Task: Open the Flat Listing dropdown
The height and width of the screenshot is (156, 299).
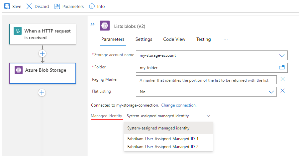Action: coord(271,92)
